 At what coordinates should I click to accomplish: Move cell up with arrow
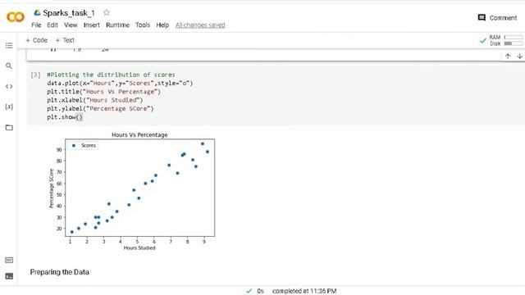tap(508, 57)
